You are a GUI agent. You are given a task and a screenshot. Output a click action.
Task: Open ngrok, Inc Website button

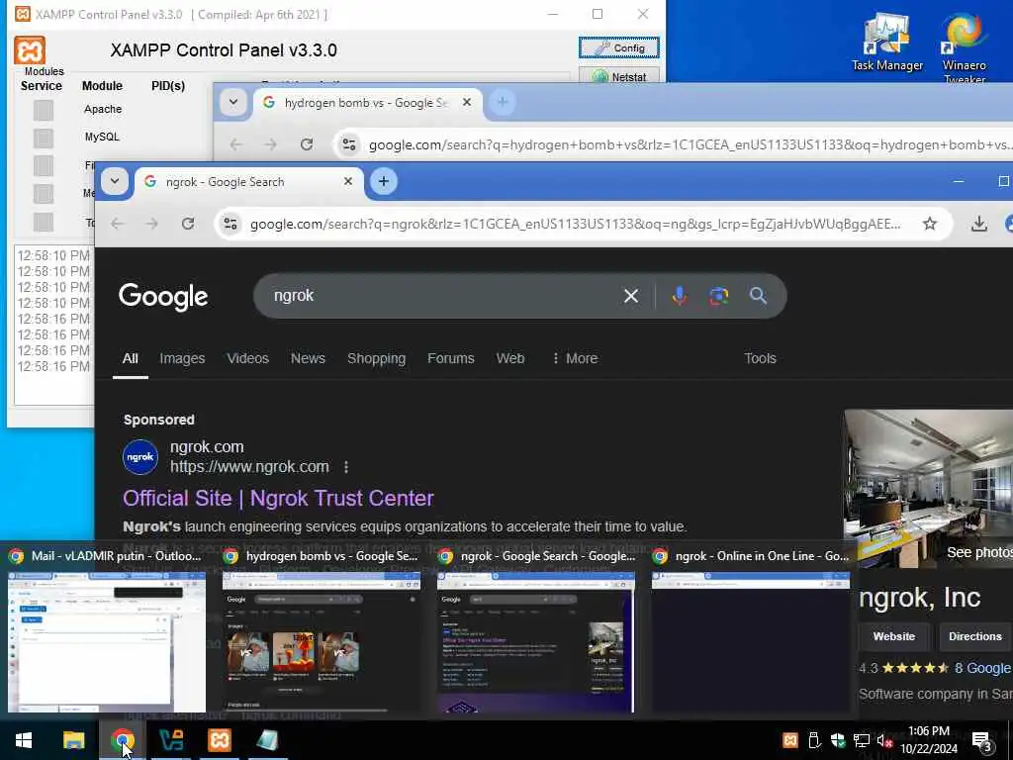[894, 636]
